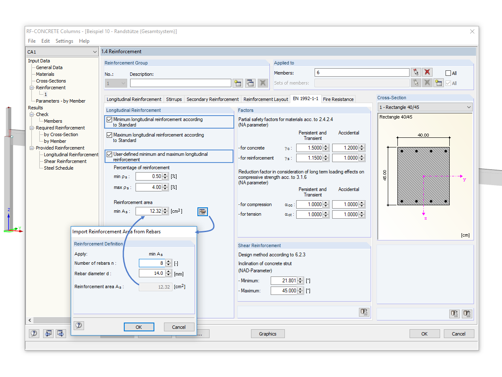Click the Graphics button
This screenshot has height=377, width=502.
[x=268, y=333]
